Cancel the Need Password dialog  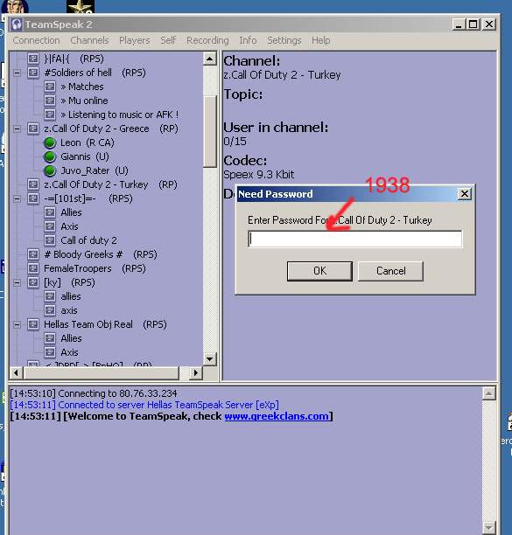coord(390,271)
